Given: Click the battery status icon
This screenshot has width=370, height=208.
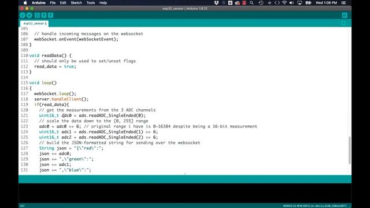Looking at the screenshot, I should (308, 3).
